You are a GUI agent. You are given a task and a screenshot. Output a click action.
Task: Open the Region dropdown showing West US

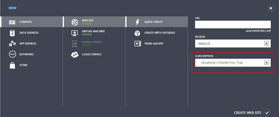(233, 44)
